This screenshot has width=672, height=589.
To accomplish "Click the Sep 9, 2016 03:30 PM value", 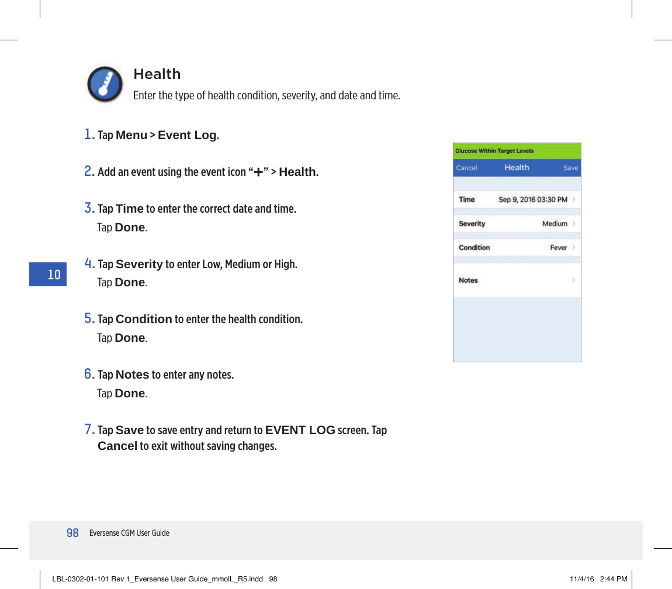I will point(533,199).
